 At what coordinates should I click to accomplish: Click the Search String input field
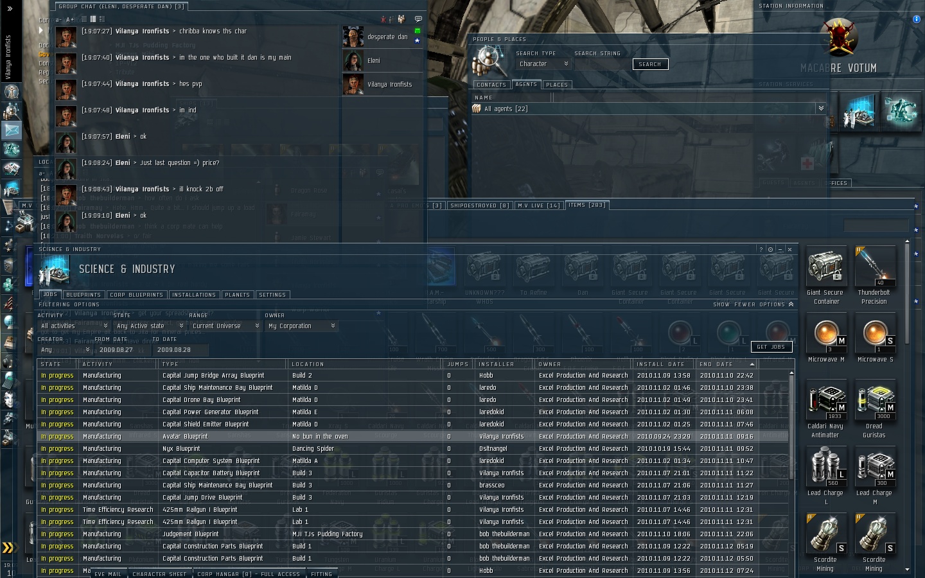(602, 64)
